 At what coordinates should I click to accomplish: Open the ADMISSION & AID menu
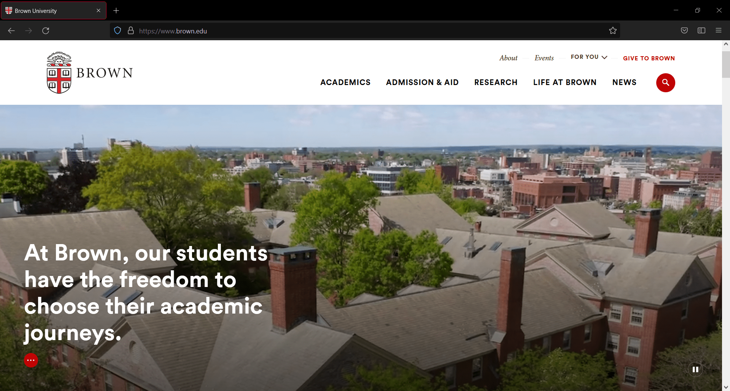tap(422, 82)
